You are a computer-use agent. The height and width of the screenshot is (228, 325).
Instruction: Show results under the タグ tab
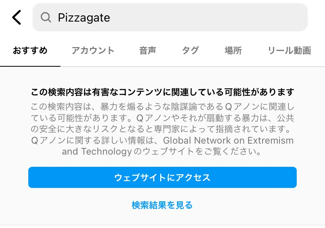point(190,50)
